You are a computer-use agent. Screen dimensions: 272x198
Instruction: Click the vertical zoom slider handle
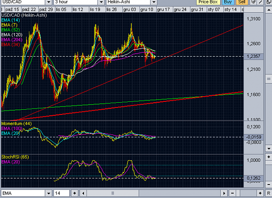point(269,163)
